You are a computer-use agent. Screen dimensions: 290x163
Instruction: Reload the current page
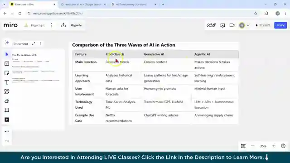pyautogui.click(x=20, y=13)
